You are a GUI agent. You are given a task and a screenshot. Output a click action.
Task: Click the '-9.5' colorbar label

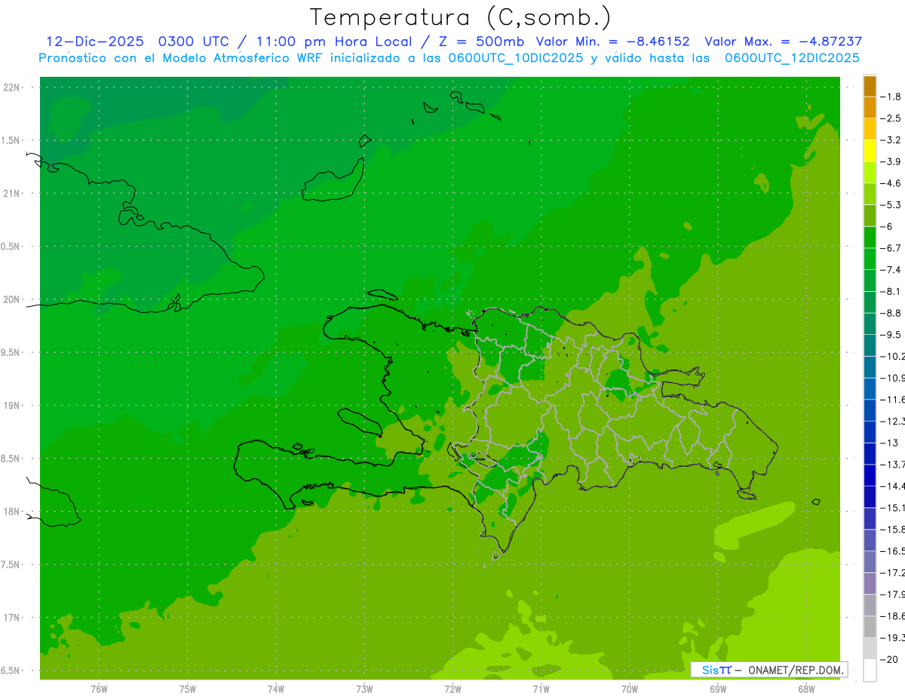(x=891, y=334)
